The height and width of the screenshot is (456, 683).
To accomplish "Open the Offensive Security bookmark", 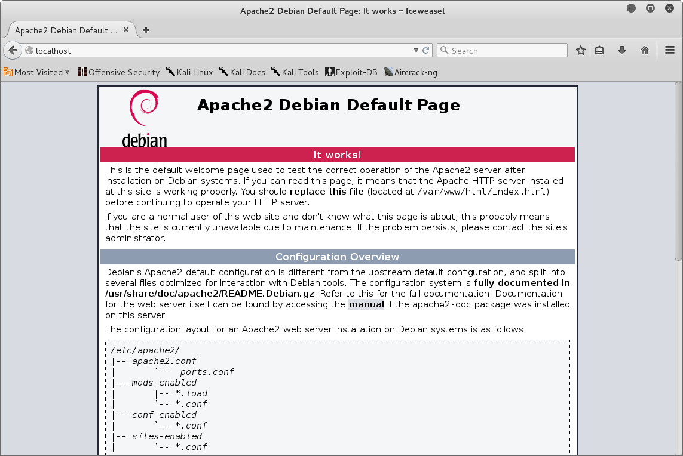I will 118,72.
